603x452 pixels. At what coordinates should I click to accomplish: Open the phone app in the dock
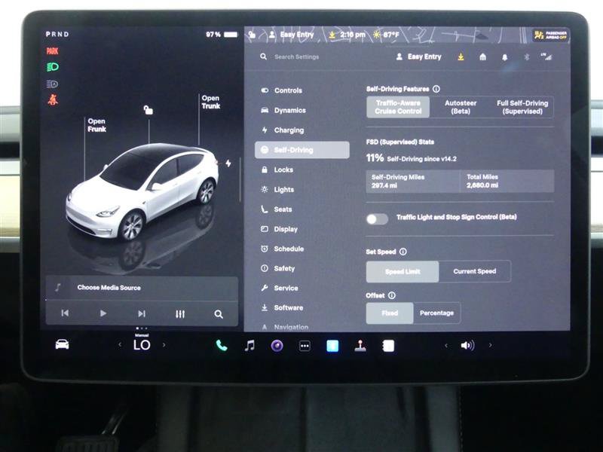click(222, 346)
